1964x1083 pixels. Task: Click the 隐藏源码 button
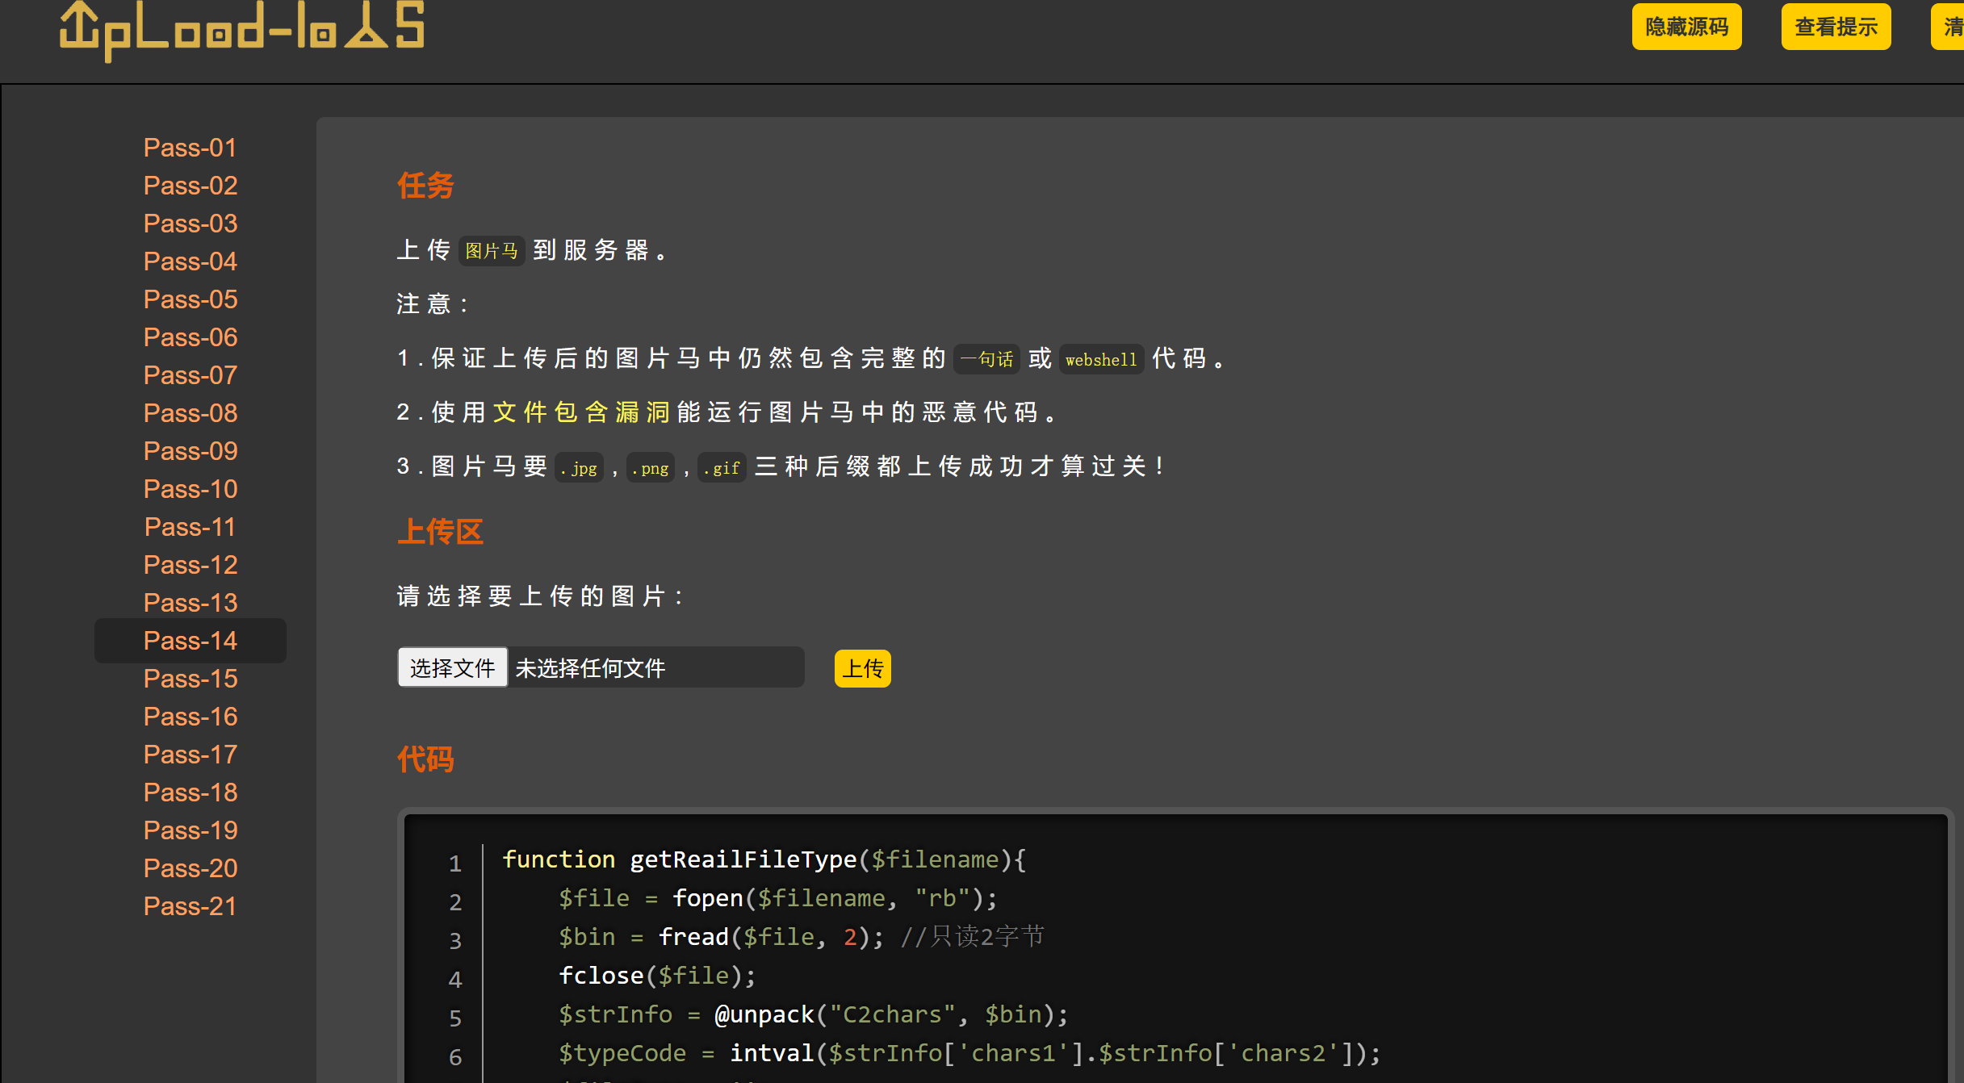1686,27
